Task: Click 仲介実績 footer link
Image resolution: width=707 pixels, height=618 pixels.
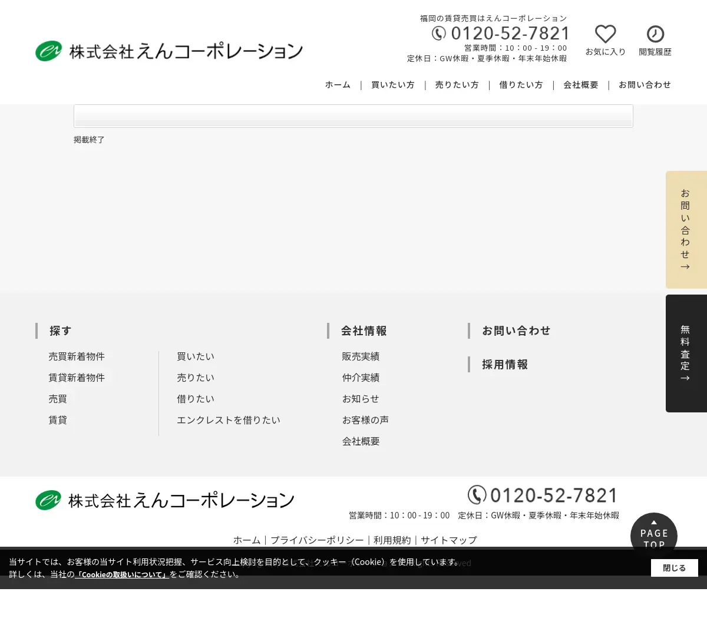Action: tap(361, 378)
